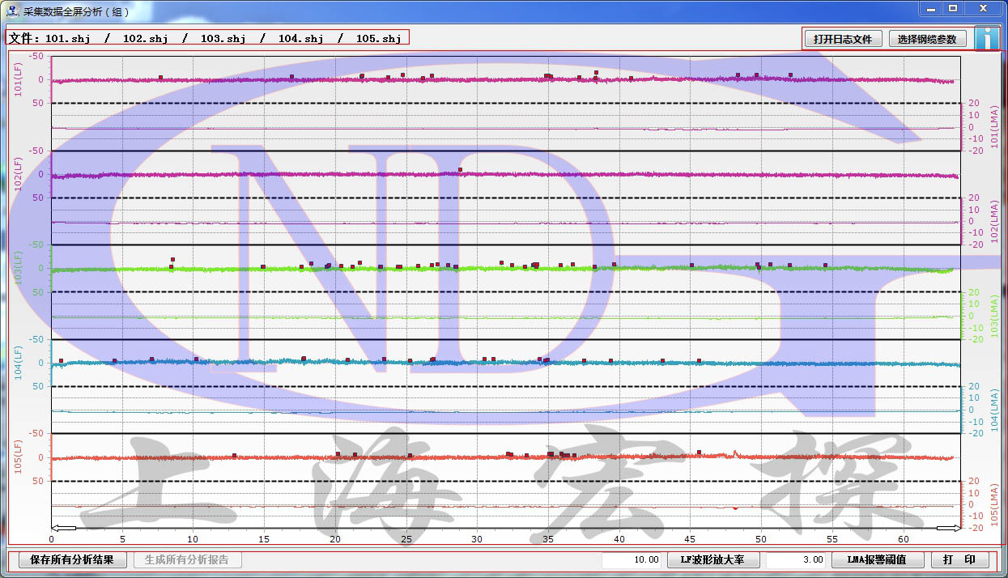
Task: Click the application icon in the title bar
Action: click(x=12, y=9)
